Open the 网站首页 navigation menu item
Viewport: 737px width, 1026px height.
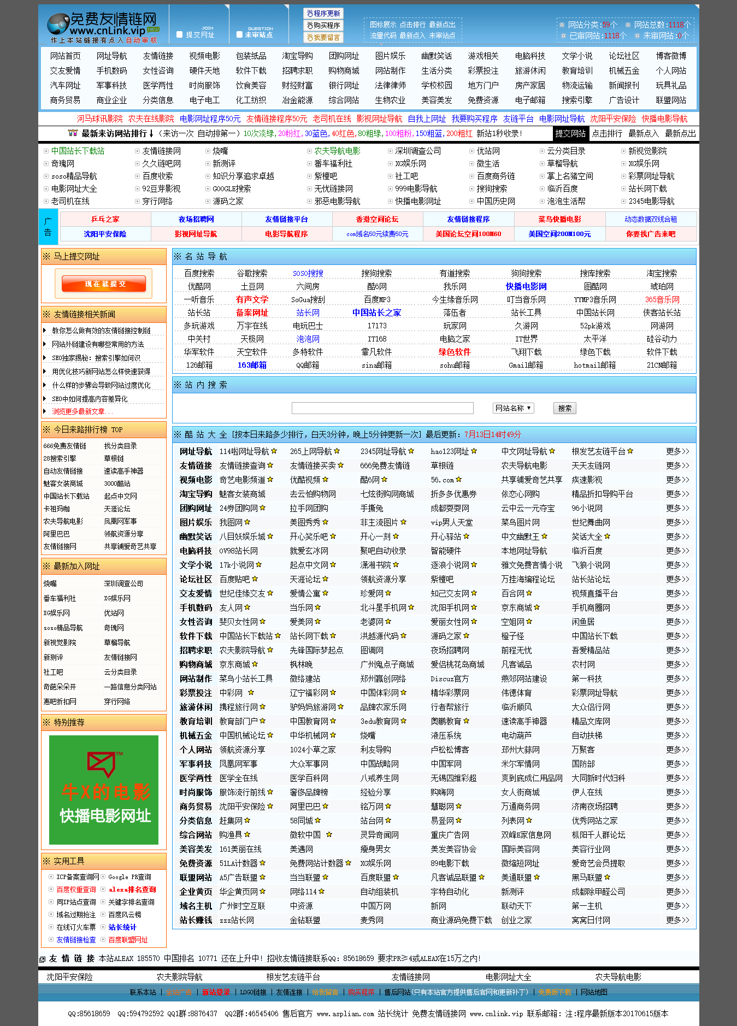(65, 56)
